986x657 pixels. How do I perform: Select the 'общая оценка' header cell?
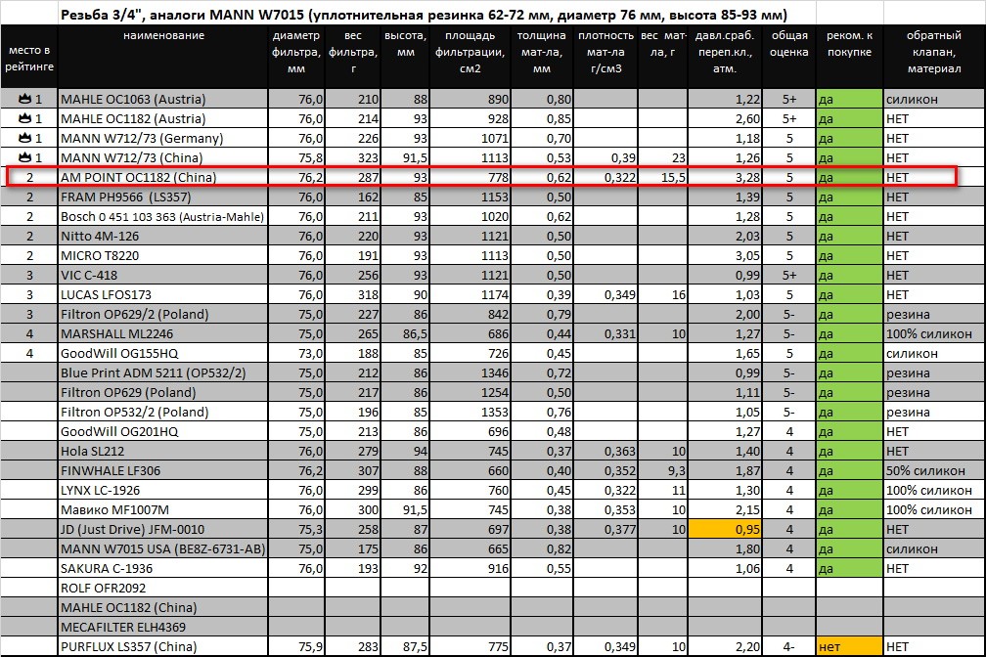tap(789, 44)
